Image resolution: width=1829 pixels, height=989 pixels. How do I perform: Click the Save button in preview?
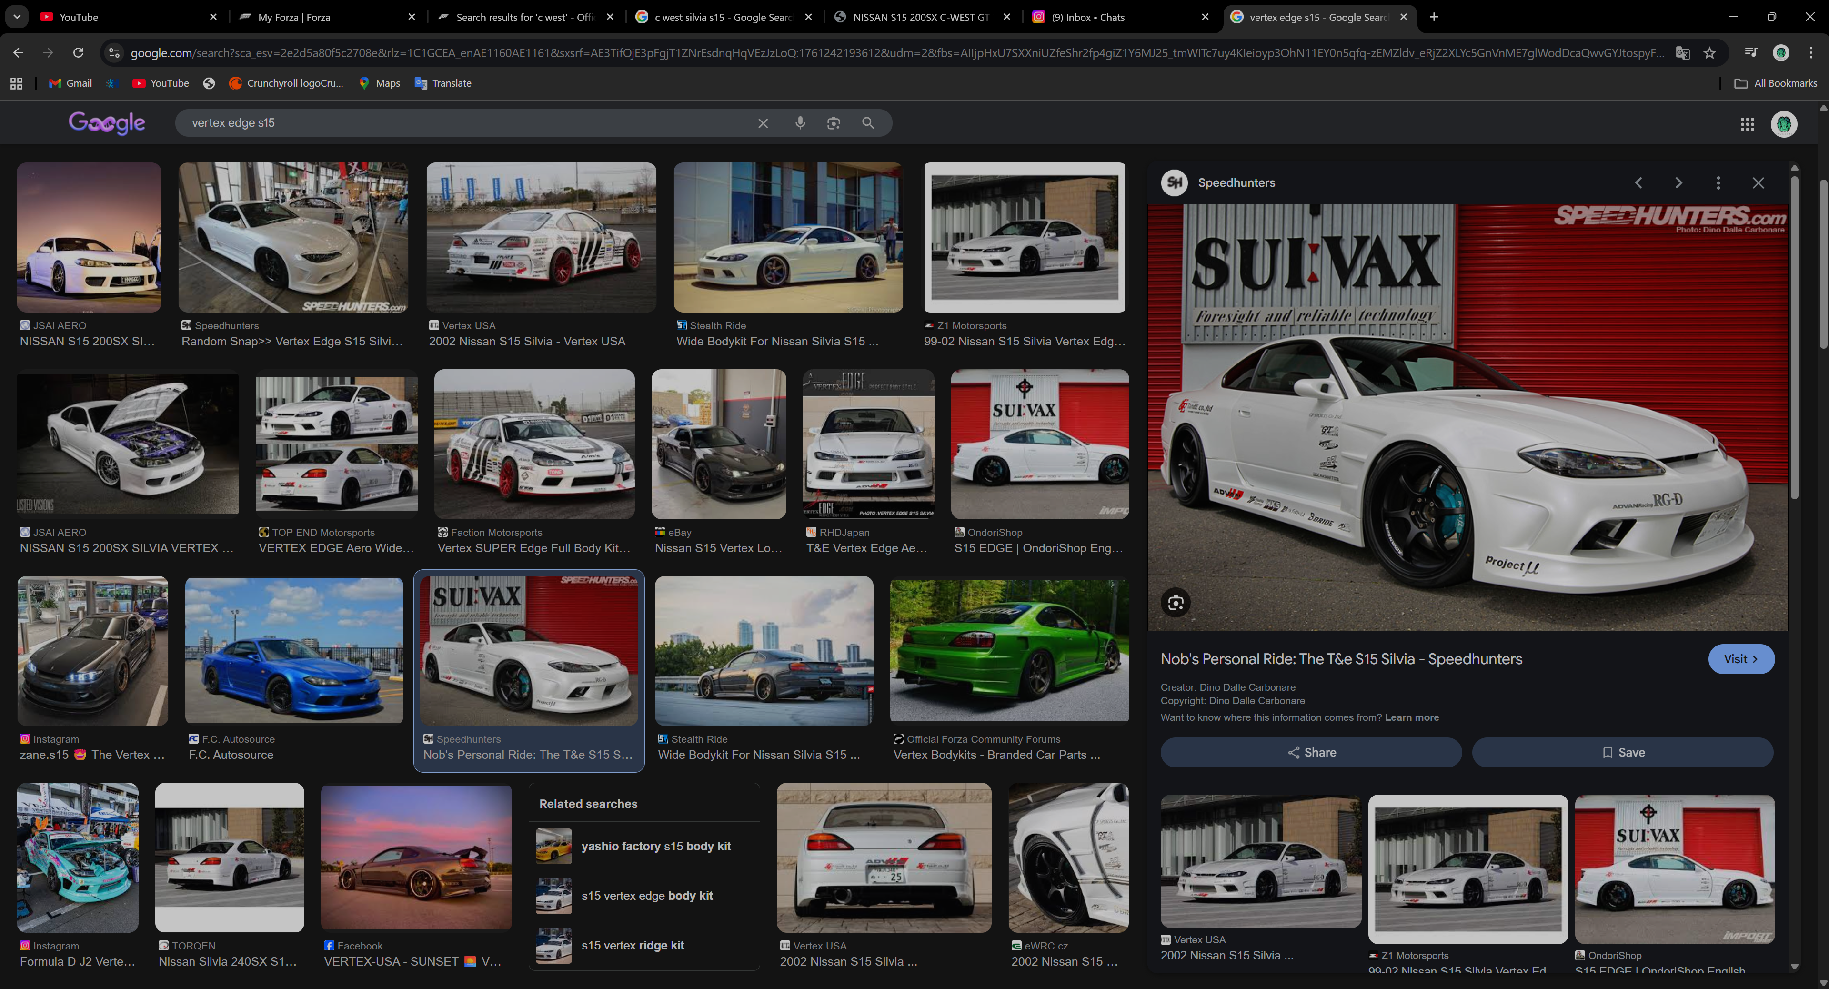(1622, 753)
